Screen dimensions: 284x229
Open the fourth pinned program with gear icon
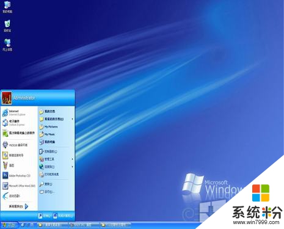click(19, 145)
